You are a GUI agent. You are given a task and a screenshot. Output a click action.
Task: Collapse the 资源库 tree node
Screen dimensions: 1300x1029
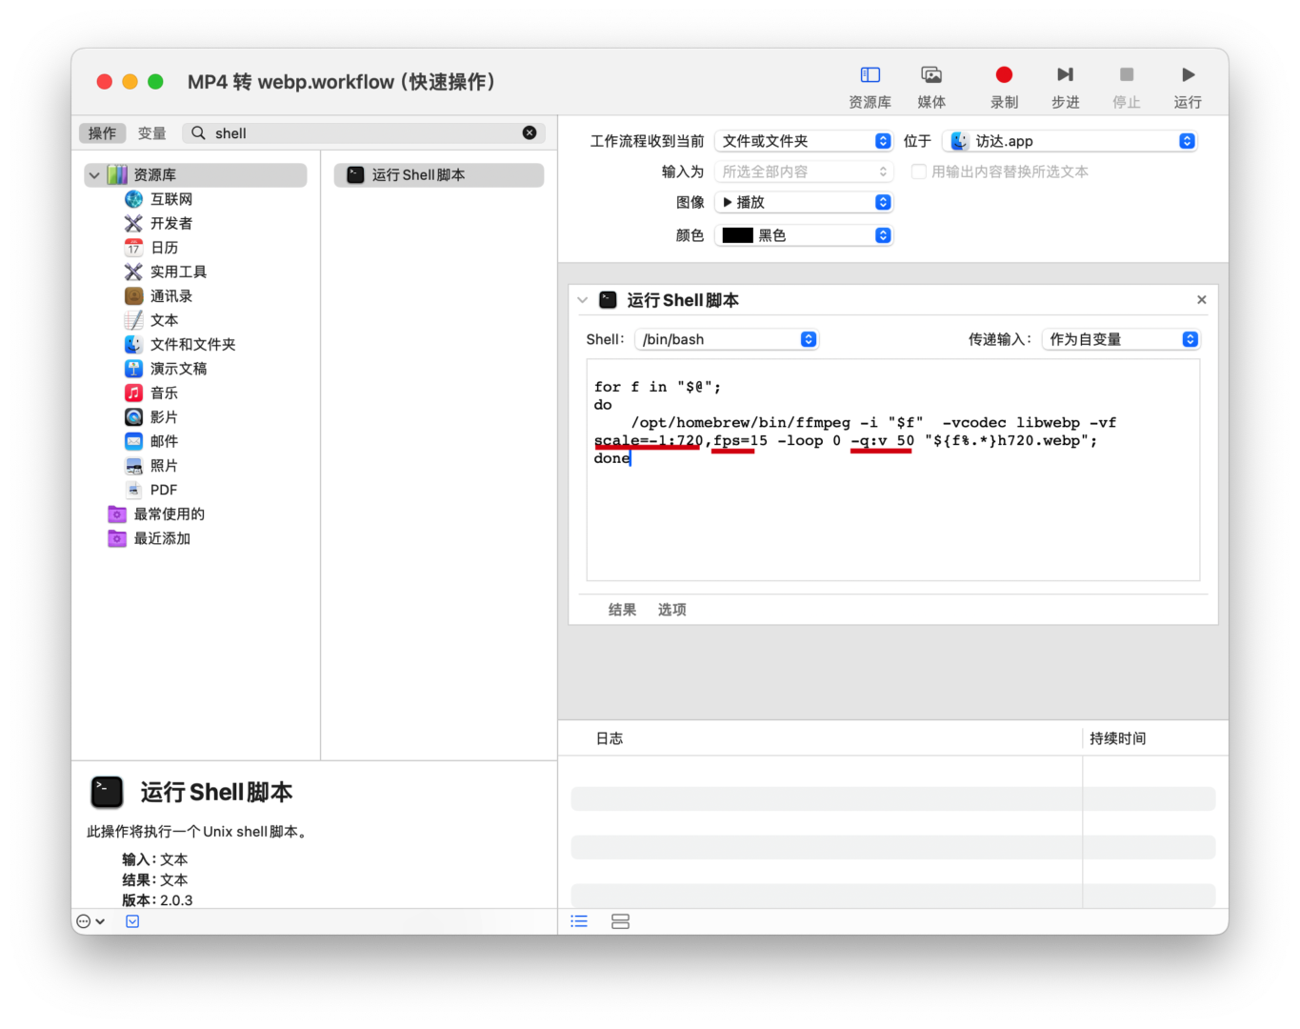point(94,175)
